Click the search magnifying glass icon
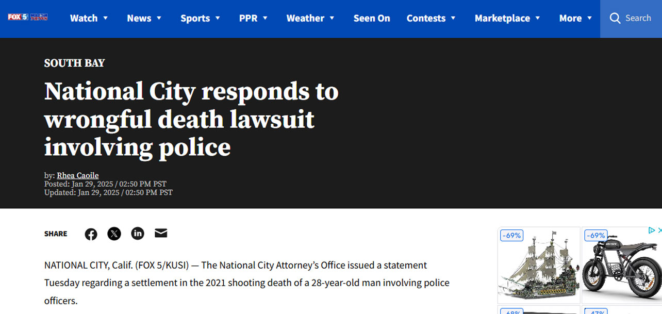The image size is (662, 314). point(615,18)
